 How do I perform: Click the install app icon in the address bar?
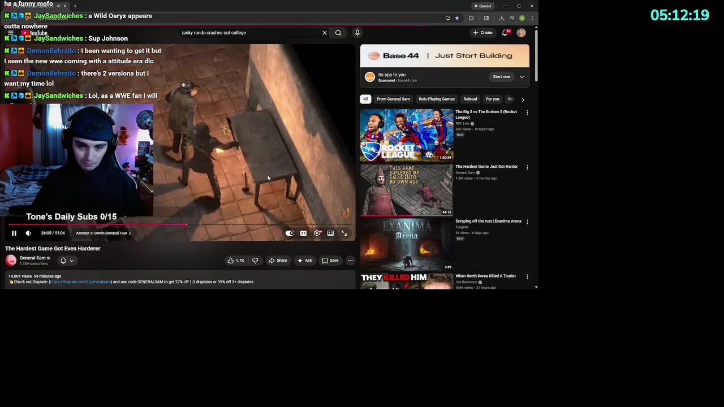[x=447, y=18]
